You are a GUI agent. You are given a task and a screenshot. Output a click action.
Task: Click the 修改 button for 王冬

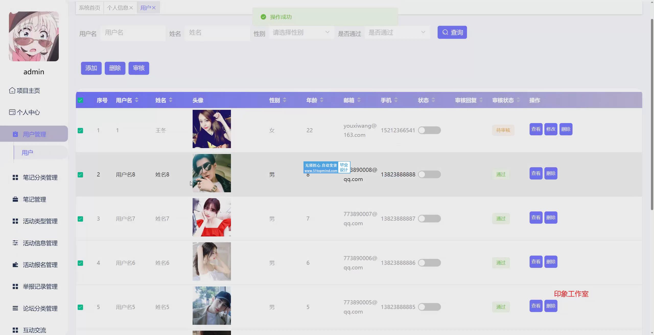(x=551, y=129)
